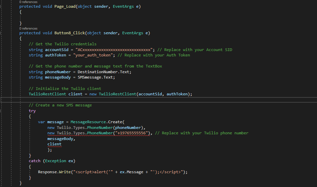Click the '// Create a new SMS message' comment
317x187 pixels.
point(60,105)
